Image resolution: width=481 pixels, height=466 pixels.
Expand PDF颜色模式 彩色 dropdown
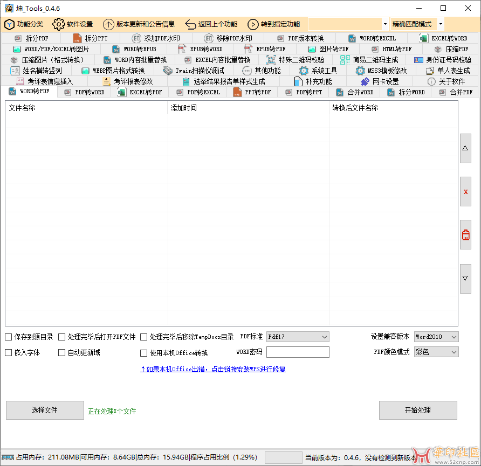click(x=436, y=352)
